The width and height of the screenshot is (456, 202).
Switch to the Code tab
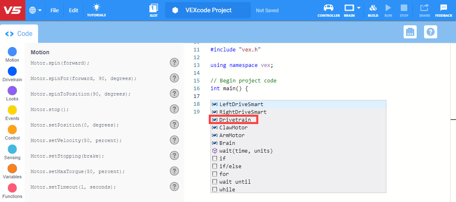click(19, 34)
